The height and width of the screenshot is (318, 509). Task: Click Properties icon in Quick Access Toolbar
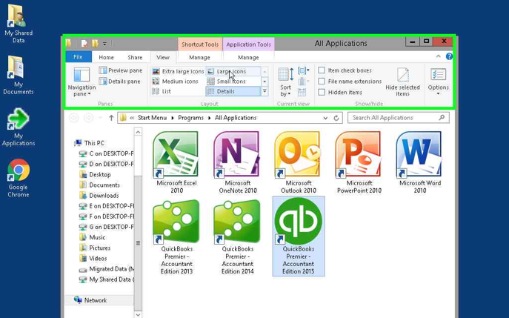coord(84,44)
